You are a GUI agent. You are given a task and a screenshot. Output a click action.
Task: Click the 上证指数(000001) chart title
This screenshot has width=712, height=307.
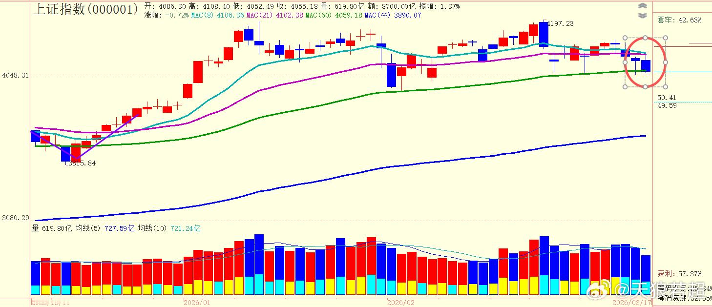(x=86, y=9)
